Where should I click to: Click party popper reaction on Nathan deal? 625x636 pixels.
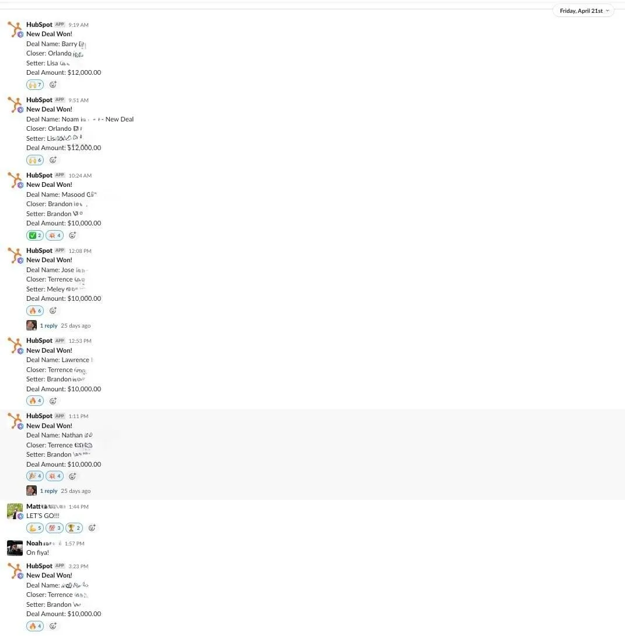(35, 476)
